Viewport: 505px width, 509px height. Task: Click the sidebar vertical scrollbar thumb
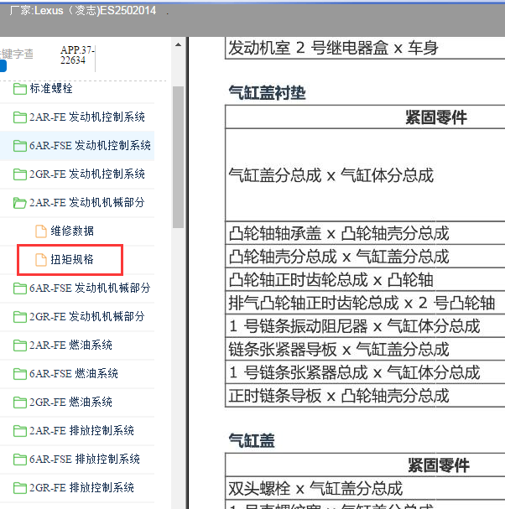tap(178, 157)
